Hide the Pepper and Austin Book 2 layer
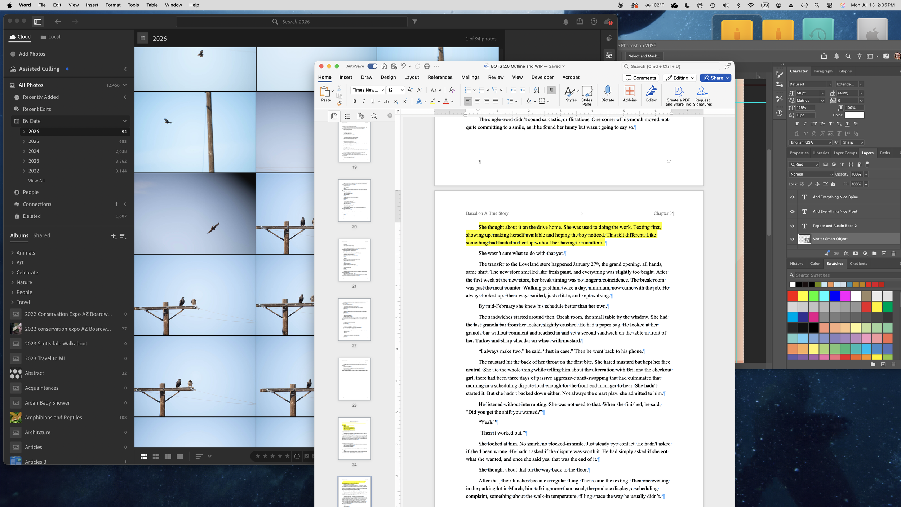 [x=792, y=226]
